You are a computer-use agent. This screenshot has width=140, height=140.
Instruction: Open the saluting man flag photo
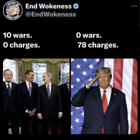point(104,96)
